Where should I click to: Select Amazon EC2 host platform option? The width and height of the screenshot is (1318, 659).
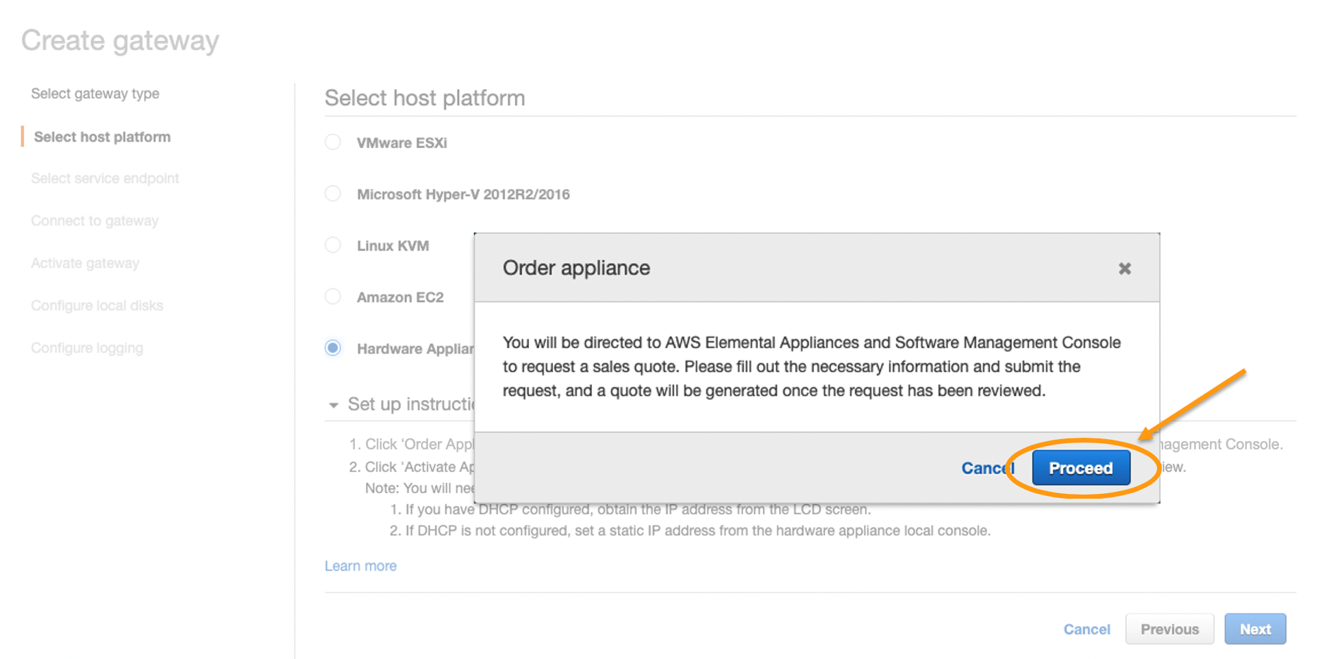(332, 296)
